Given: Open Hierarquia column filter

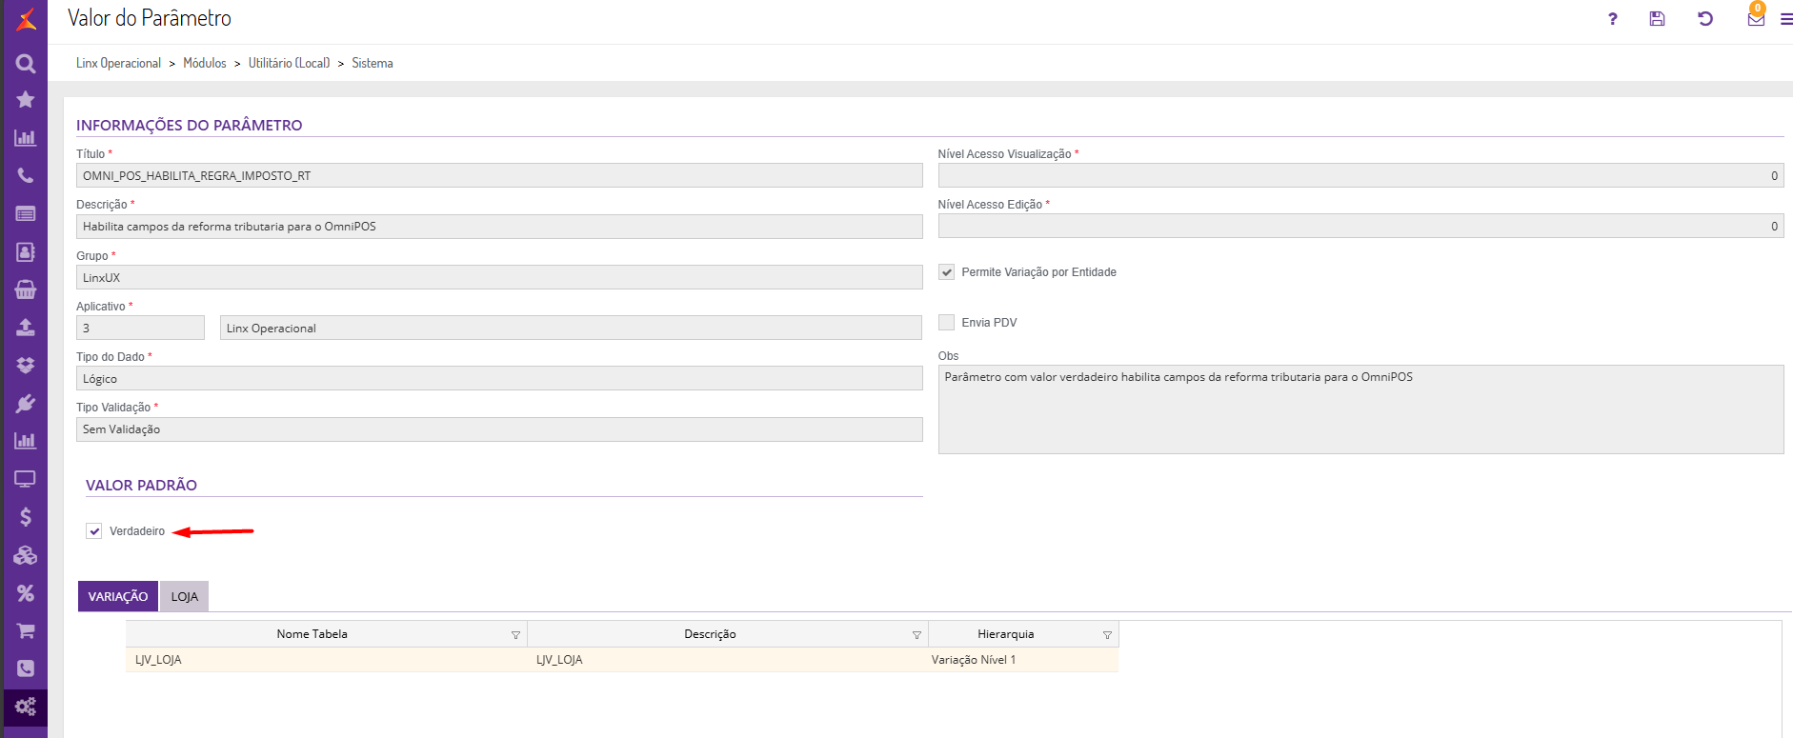Looking at the screenshot, I should tap(1107, 635).
